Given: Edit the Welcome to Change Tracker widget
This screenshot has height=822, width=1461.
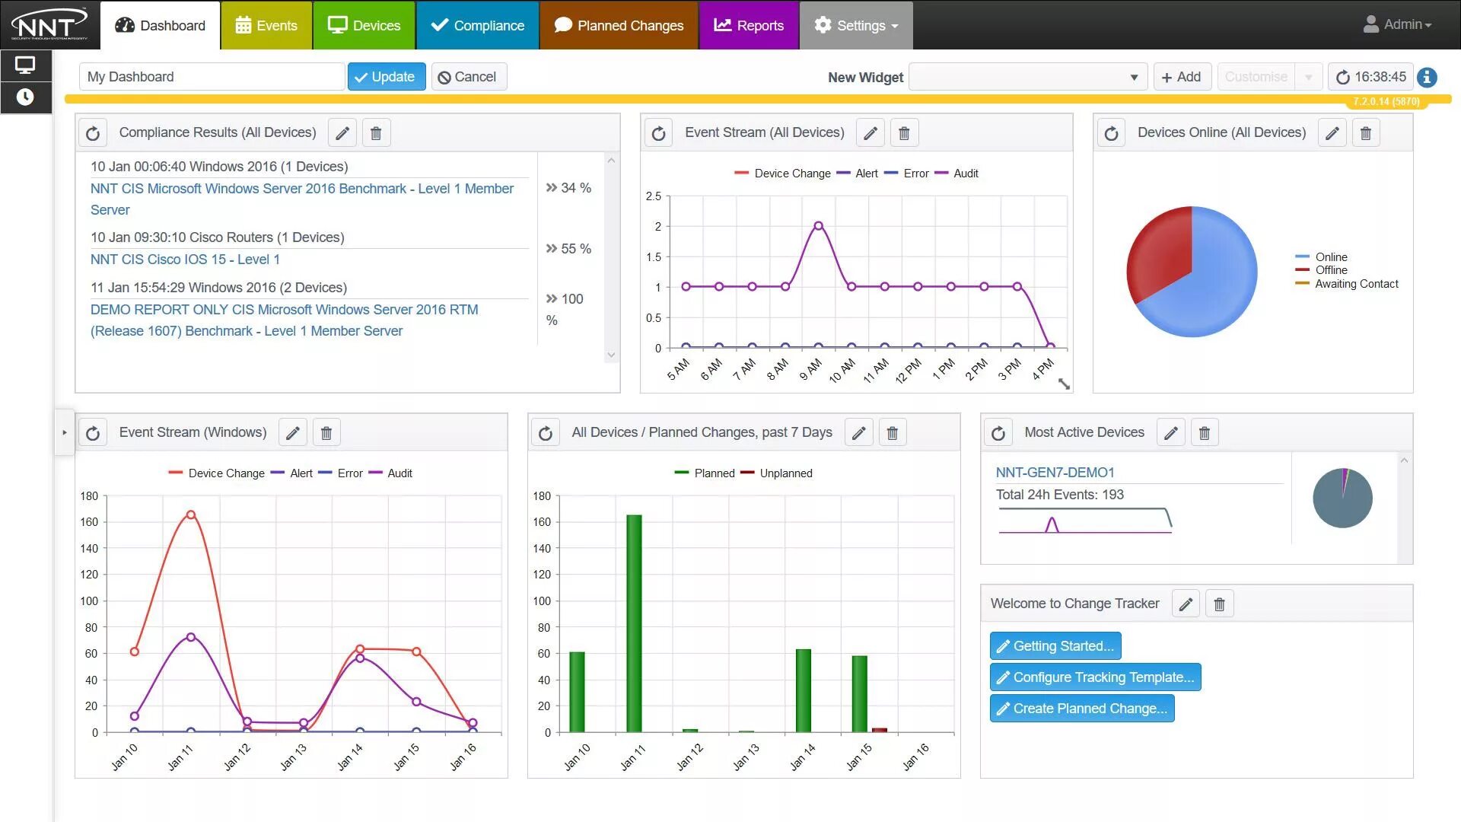Looking at the screenshot, I should (x=1186, y=604).
